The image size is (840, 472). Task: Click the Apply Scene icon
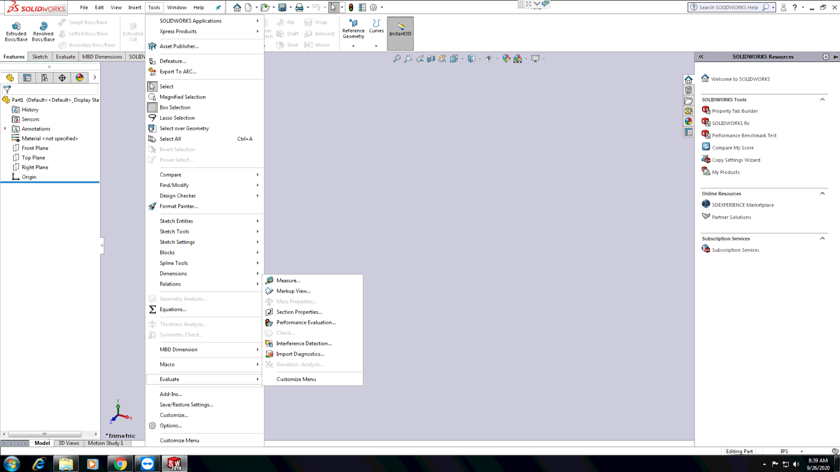coord(518,59)
